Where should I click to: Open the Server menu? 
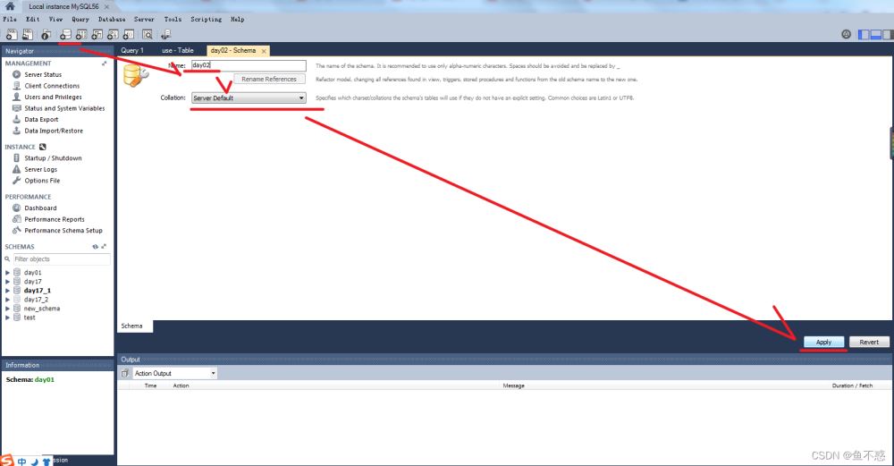pyautogui.click(x=144, y=20)
